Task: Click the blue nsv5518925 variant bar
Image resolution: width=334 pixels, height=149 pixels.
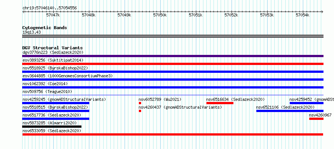Action: click(173, 72)
